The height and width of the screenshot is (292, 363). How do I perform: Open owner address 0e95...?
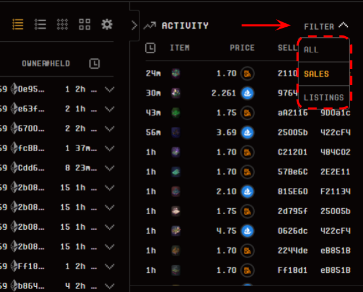tap(31, 89)
